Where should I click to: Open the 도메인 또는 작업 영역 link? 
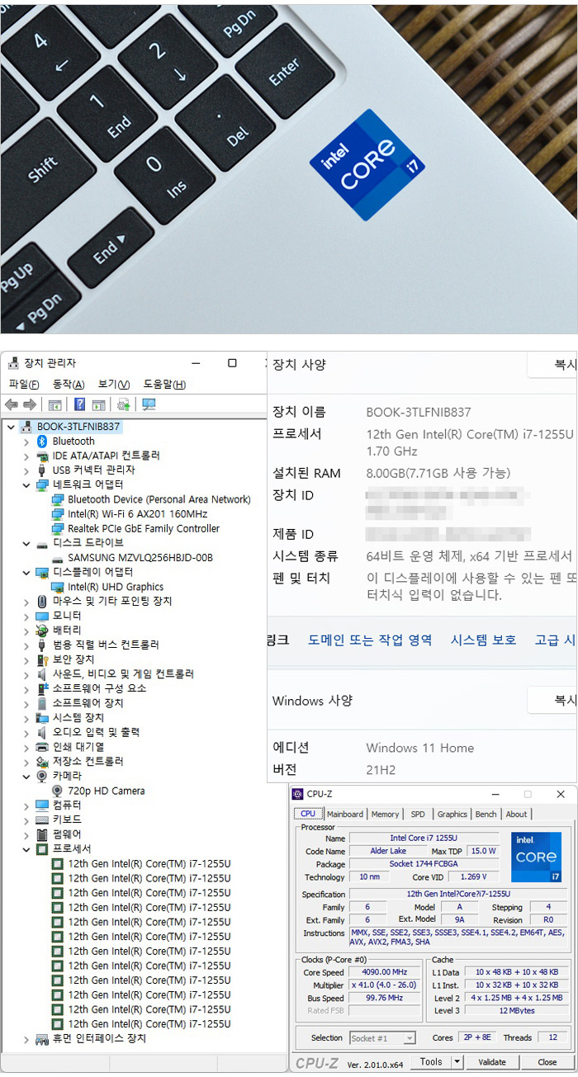(370, 640)
